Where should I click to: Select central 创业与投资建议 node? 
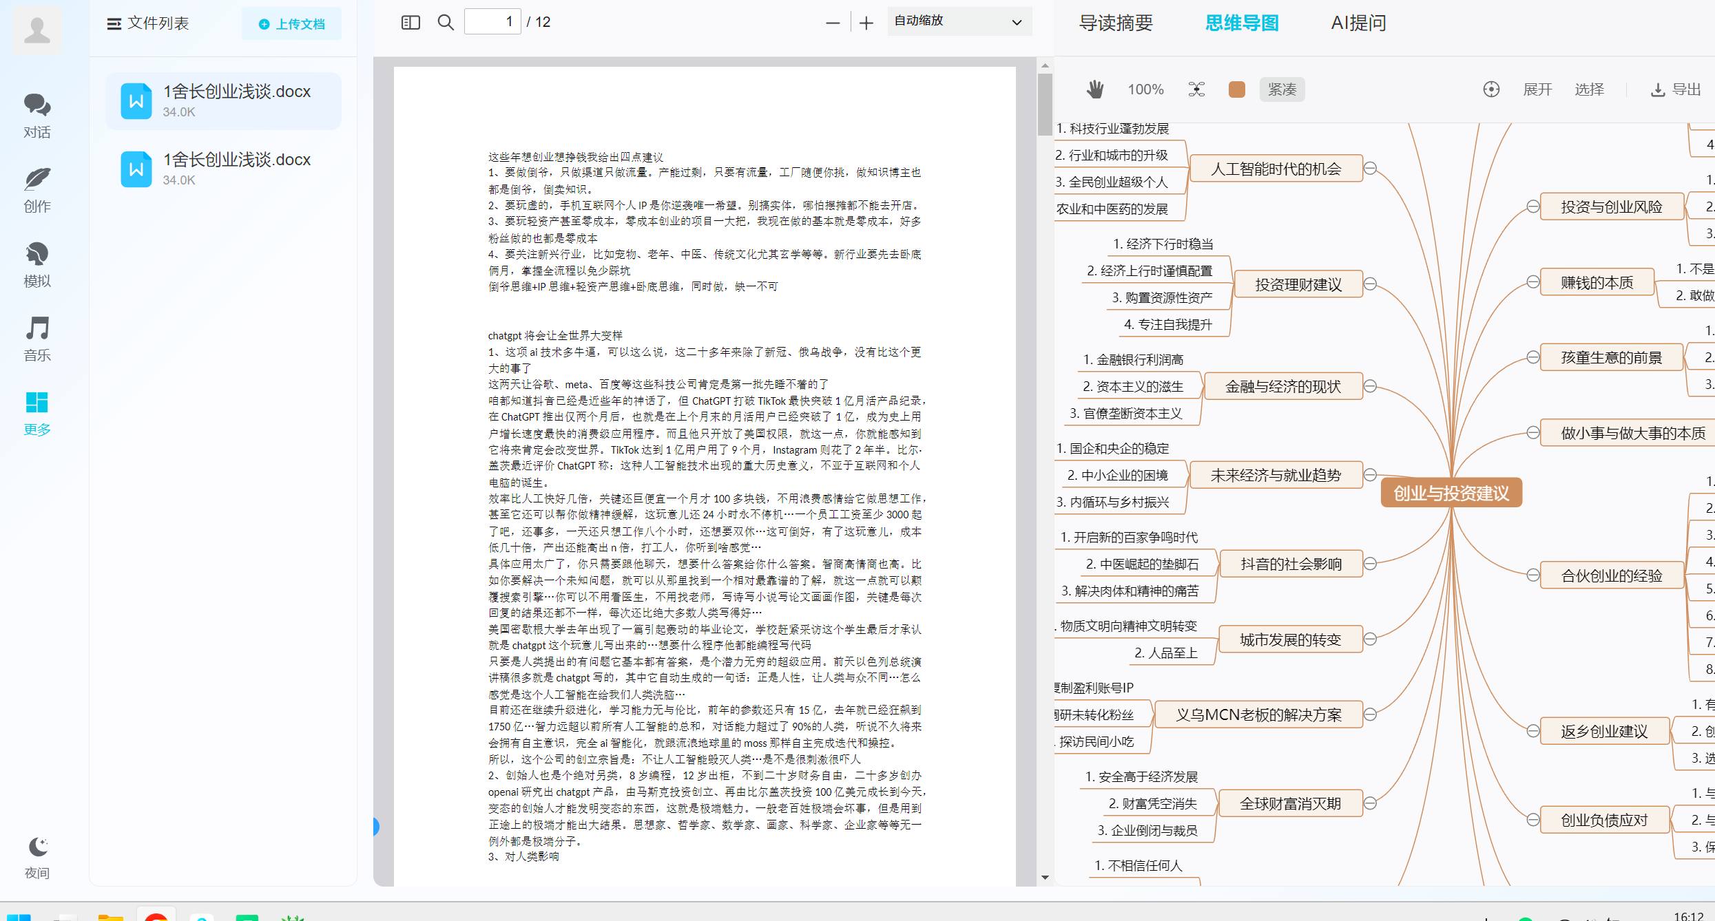pos(1451,493)
